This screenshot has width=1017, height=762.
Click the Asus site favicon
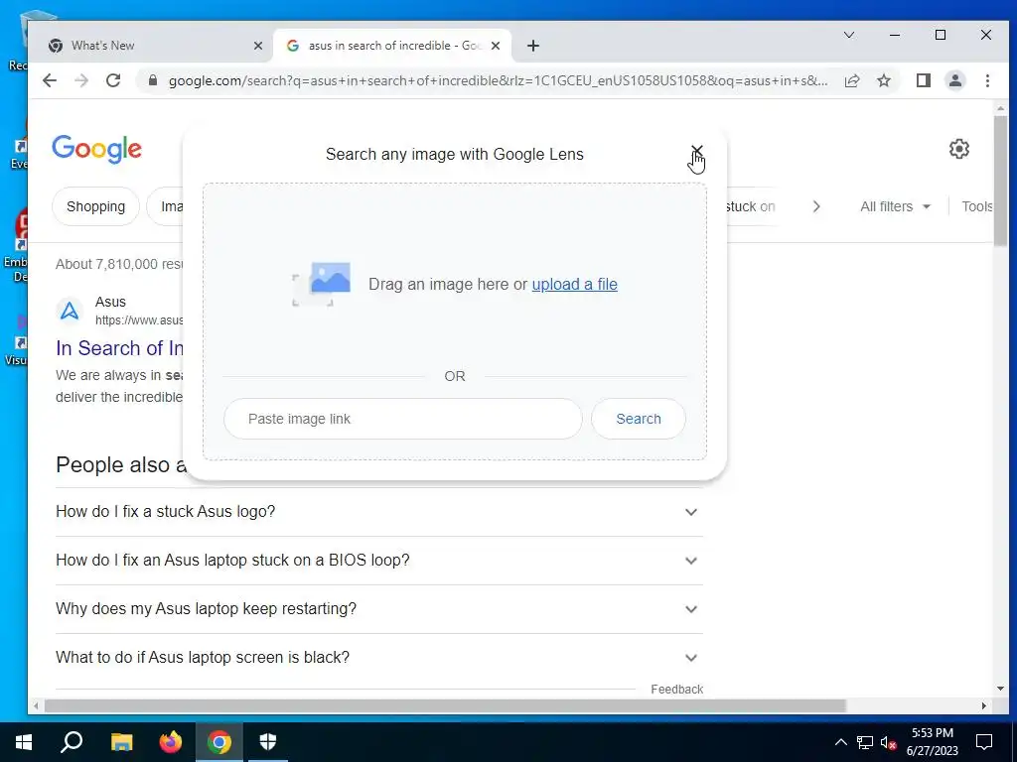pyautogui.click(x=70, y=311)
